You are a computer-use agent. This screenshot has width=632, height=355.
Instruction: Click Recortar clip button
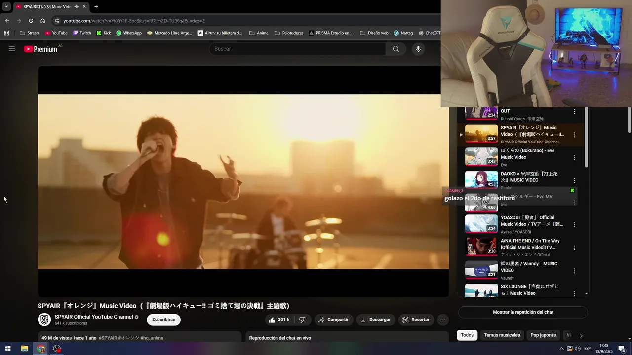[416, 319]
